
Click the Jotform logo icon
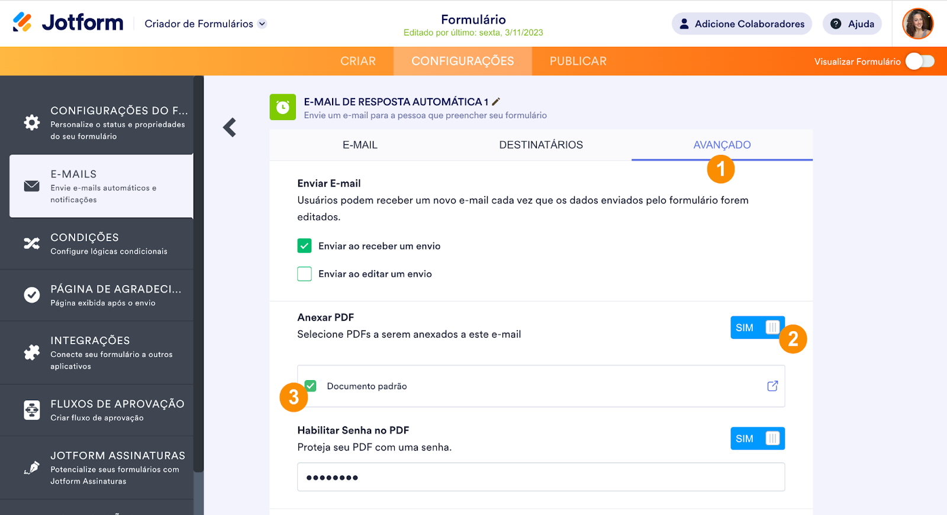pyautogui.click(x=22, y=22)
